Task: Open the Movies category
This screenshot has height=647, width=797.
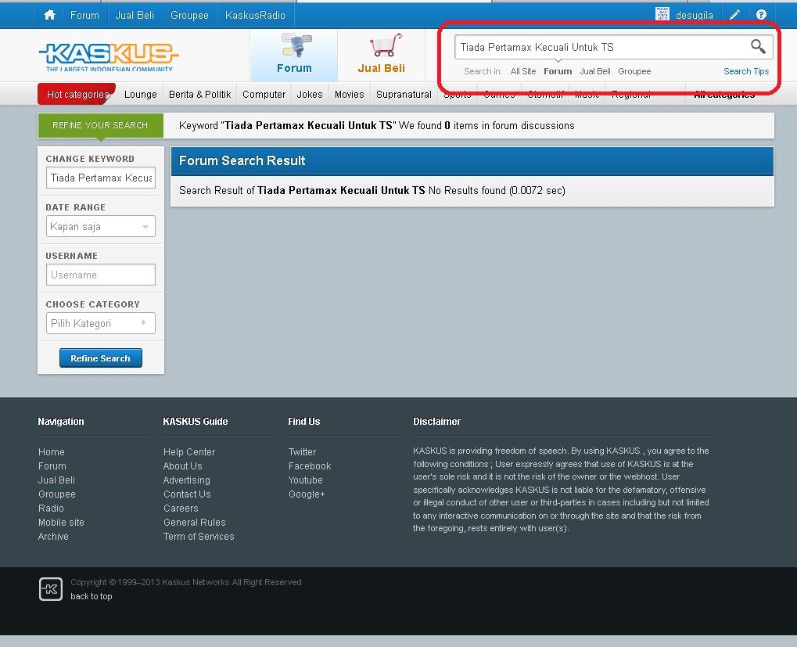Action: [x=349, y=95]
